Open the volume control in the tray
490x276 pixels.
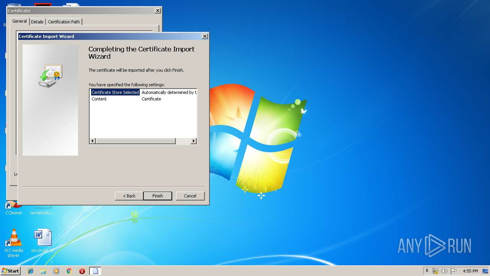tap(444, 271)
